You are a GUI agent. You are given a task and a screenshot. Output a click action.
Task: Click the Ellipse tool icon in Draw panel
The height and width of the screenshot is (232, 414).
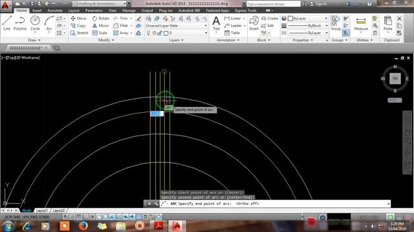(59, 26)
